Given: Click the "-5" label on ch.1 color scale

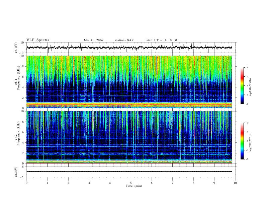Looking at the screenshot, I should click(x=247, y=86).
